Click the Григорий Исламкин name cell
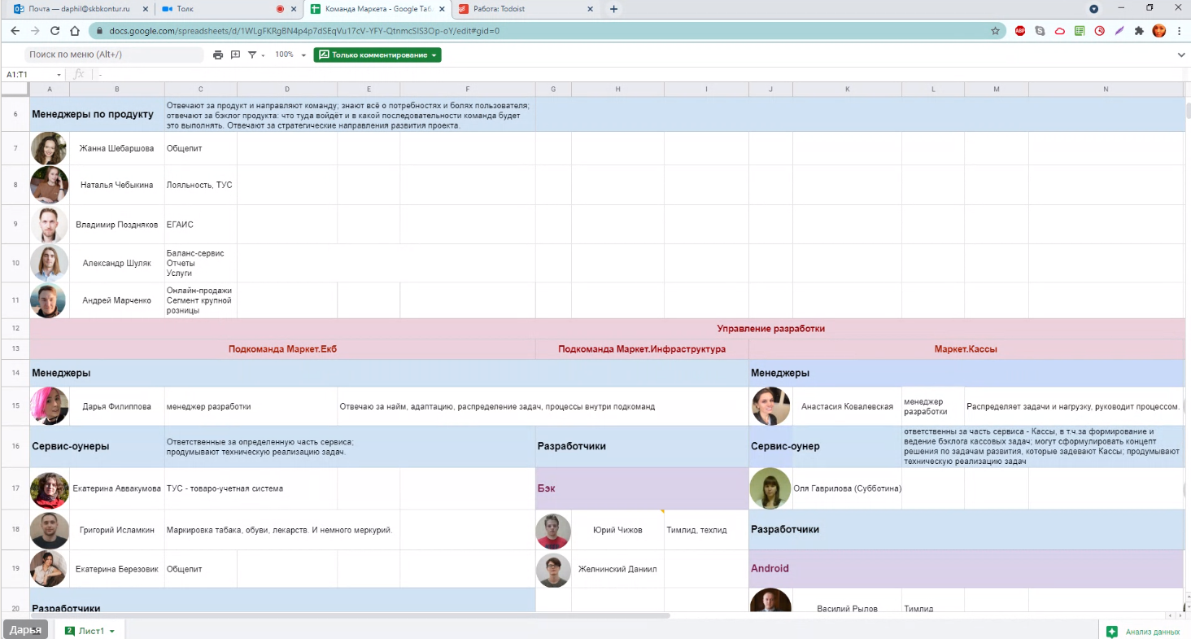Image resolution: width=1191 pixels, height=639 pixels. click(x=117, y=530)
